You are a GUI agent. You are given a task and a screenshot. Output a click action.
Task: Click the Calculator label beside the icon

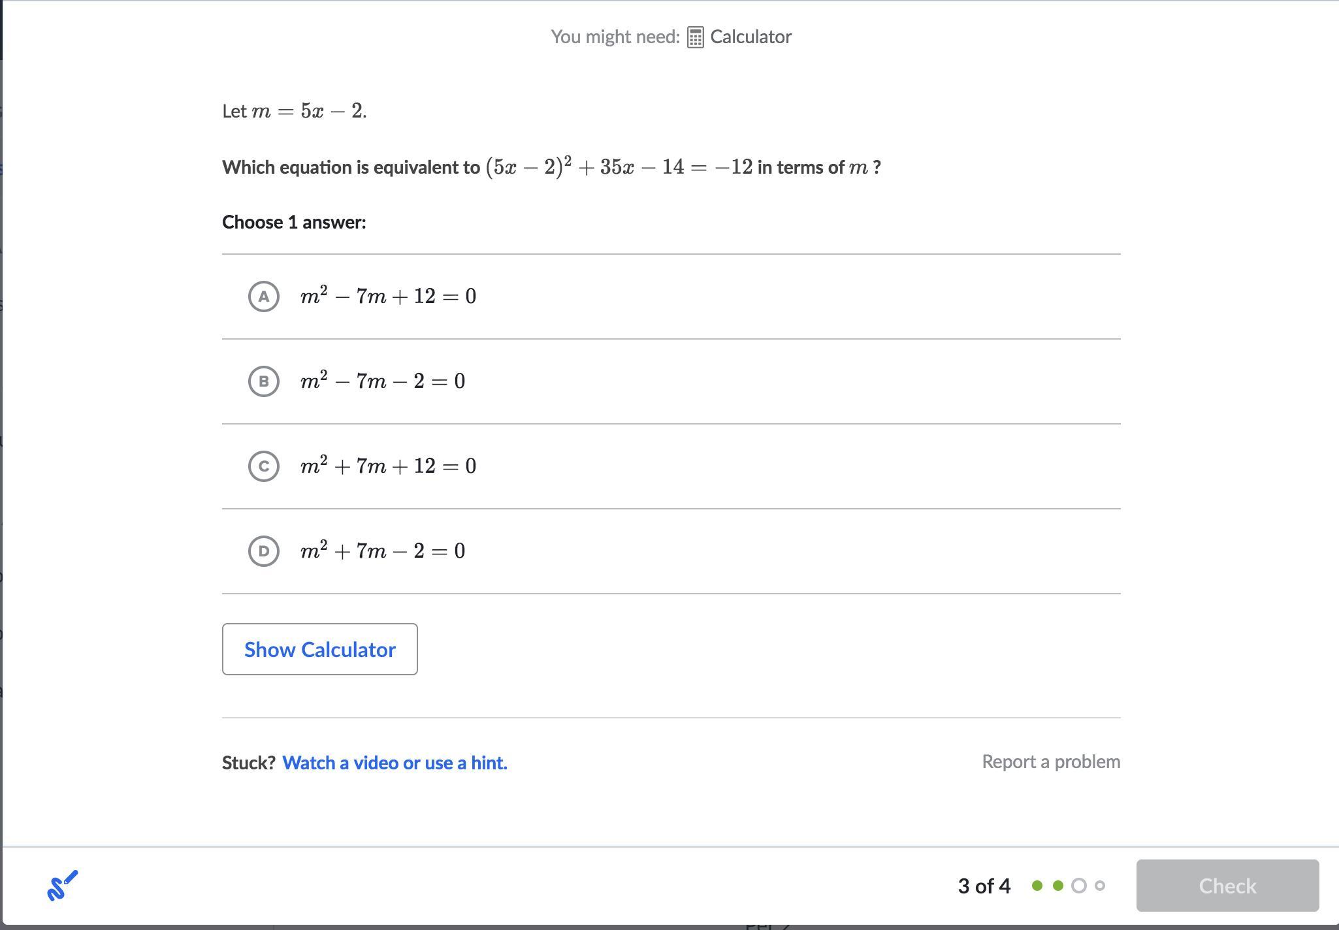[750, 37]
